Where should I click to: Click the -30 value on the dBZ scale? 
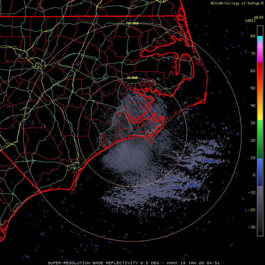(x=252, y=227)
